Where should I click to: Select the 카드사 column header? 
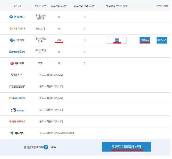(x=17, y=6)
